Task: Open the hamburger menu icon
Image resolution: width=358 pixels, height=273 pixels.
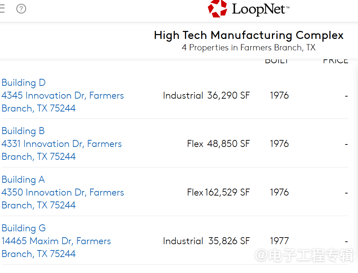Action: 2,9
